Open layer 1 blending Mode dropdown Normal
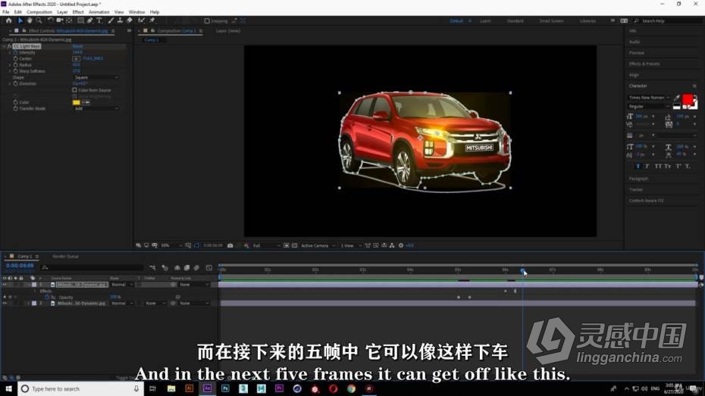The height and width of the screenshot is (396, 705). pos(122,285)
